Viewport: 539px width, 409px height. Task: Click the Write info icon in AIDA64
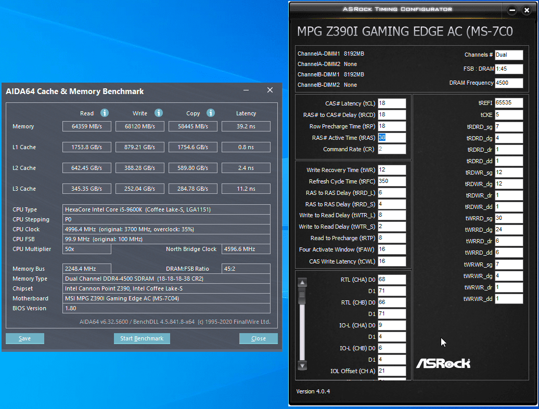click(159, 113)
